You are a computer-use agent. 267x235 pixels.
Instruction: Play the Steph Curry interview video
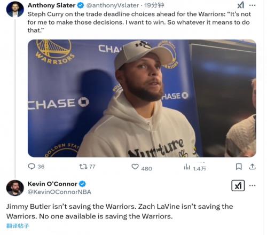tap(142, 98)
